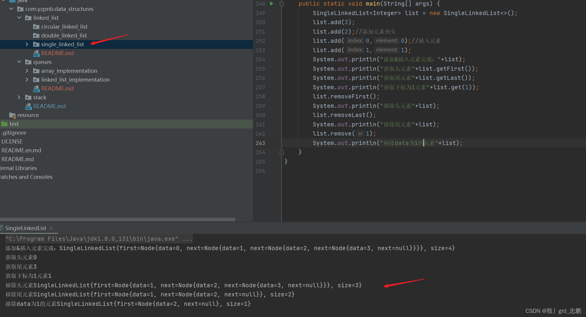Screen dimensions: 586x317
Task: Click the resource folder icon
Action: [12, 115]
